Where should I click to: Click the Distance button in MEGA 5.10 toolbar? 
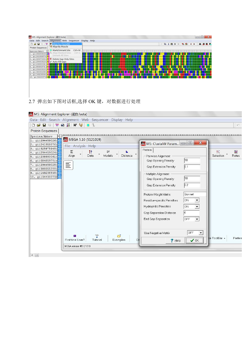pyautogui.click(x=127, y=154)
